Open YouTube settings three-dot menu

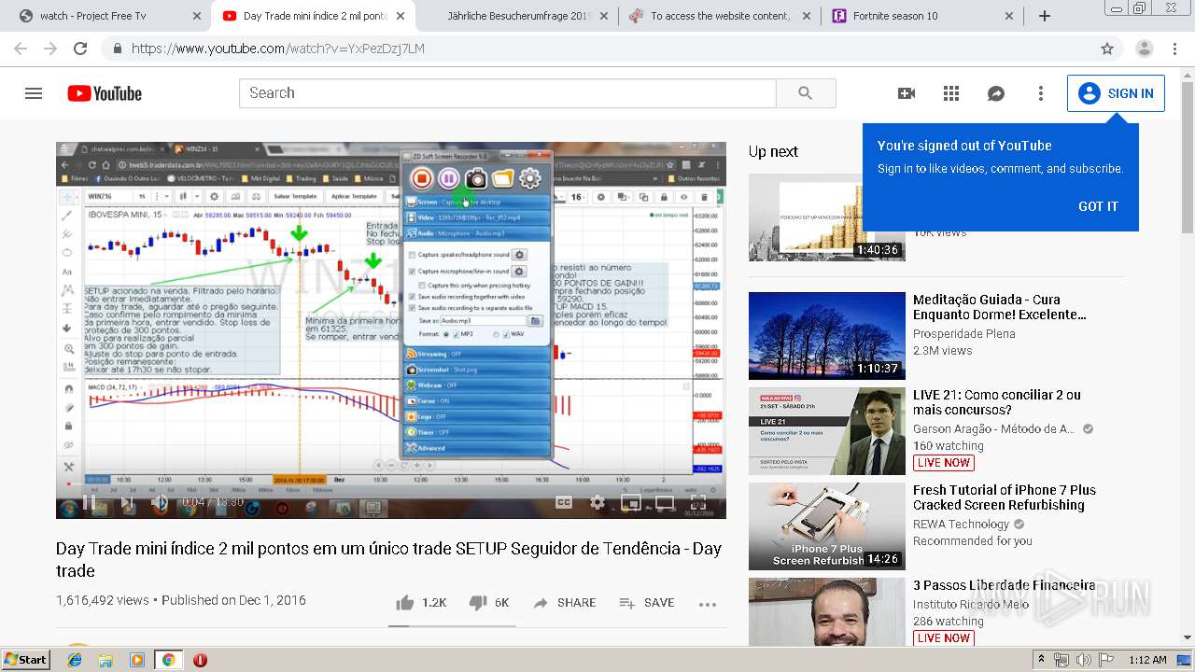[1041, 93]
